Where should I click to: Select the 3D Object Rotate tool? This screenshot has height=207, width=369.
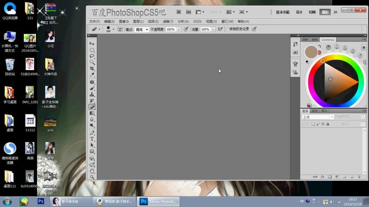(92, 158)
